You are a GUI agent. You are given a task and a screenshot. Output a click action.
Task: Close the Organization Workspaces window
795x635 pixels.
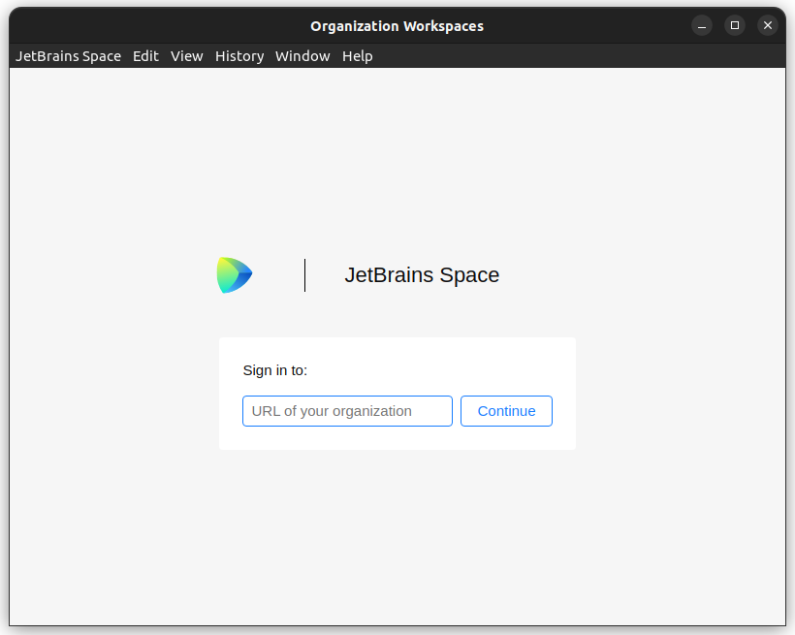coord(768,25)
